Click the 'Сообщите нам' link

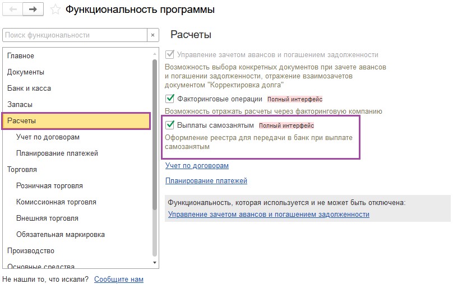click(x=119, y=279)
